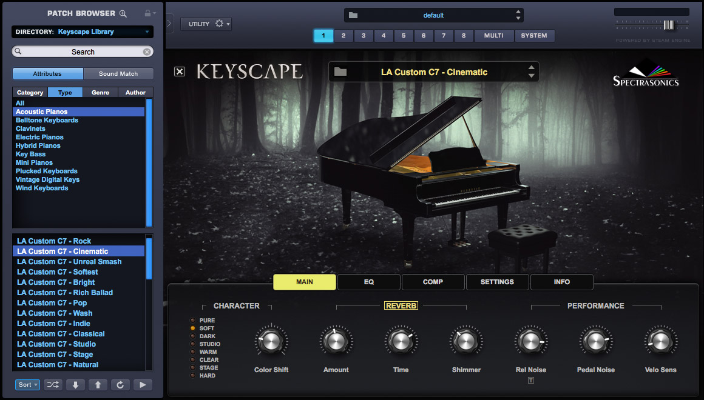This screenshot has width=704, height=400.
Task: Click the up-arrow patch navigation icon
Action: (98, 384)
